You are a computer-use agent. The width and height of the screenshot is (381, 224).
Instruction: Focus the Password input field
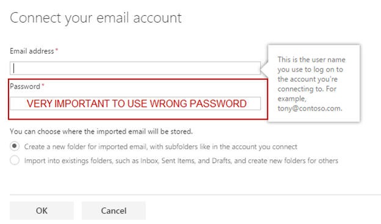pos(135,104)
